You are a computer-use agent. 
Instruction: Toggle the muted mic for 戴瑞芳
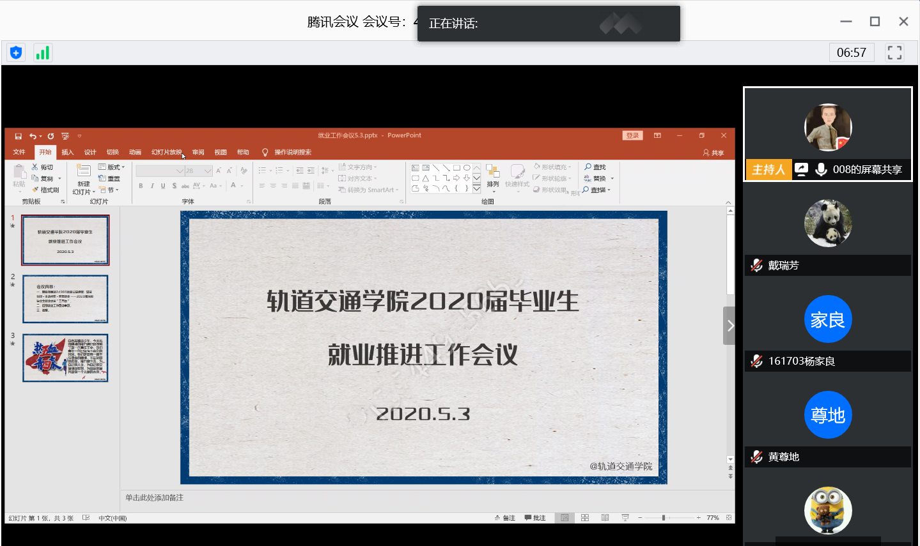[x=757, y=266]
